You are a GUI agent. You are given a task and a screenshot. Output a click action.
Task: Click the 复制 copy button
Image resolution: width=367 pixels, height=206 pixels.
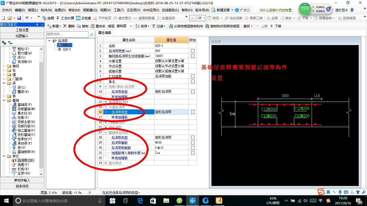click(82, 26)
